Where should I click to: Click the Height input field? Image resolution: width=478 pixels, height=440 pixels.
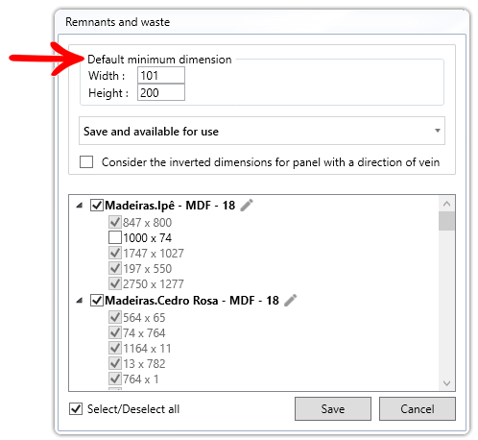161,92
